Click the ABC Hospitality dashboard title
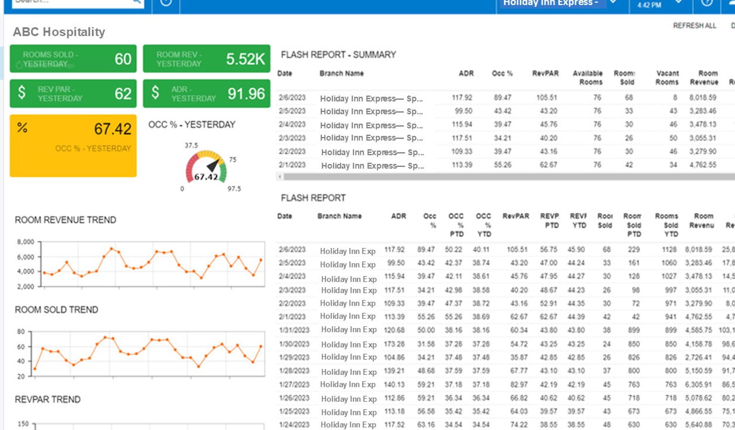Image resolution: width=735 pixels, height=430 pixels. [59, 32]
